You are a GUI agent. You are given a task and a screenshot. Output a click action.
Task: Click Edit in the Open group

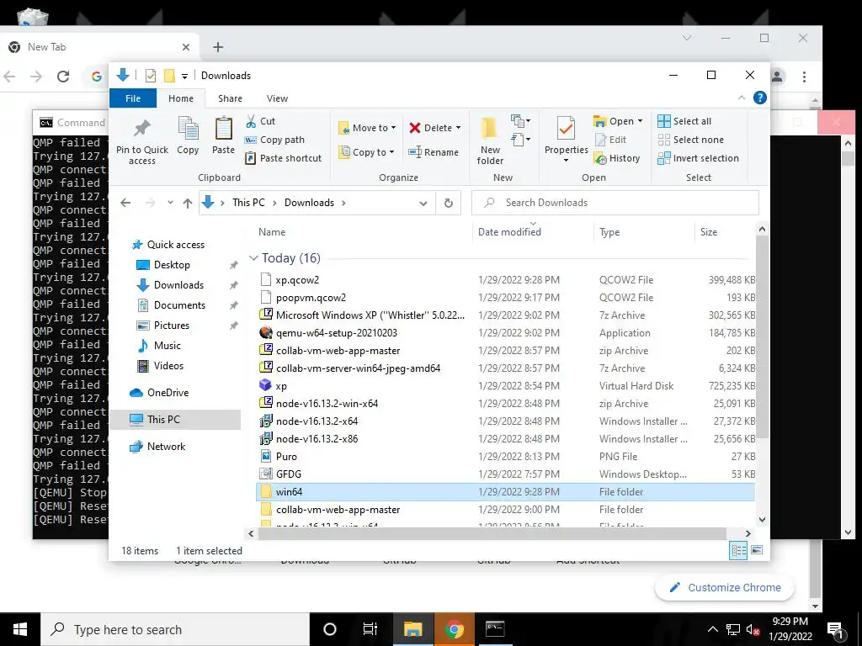610,140
